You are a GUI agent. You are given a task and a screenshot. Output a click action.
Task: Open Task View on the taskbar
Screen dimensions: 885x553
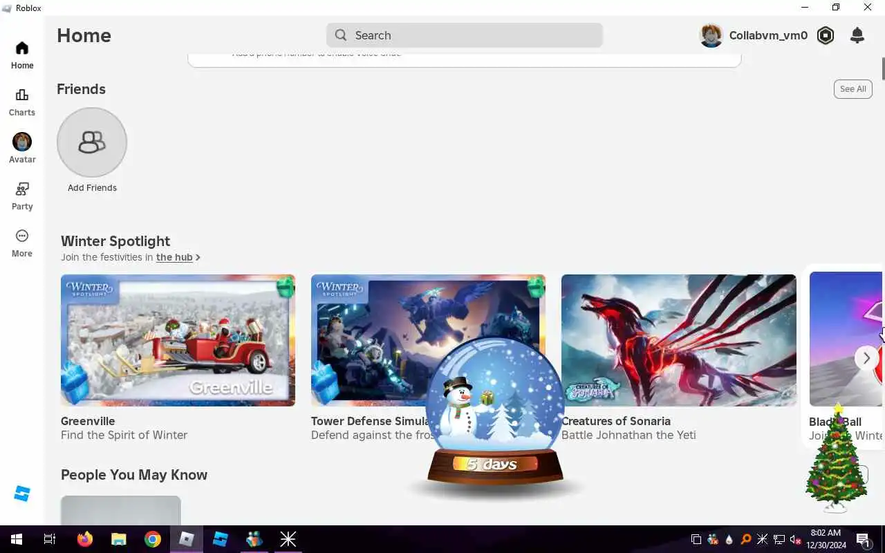50,539
